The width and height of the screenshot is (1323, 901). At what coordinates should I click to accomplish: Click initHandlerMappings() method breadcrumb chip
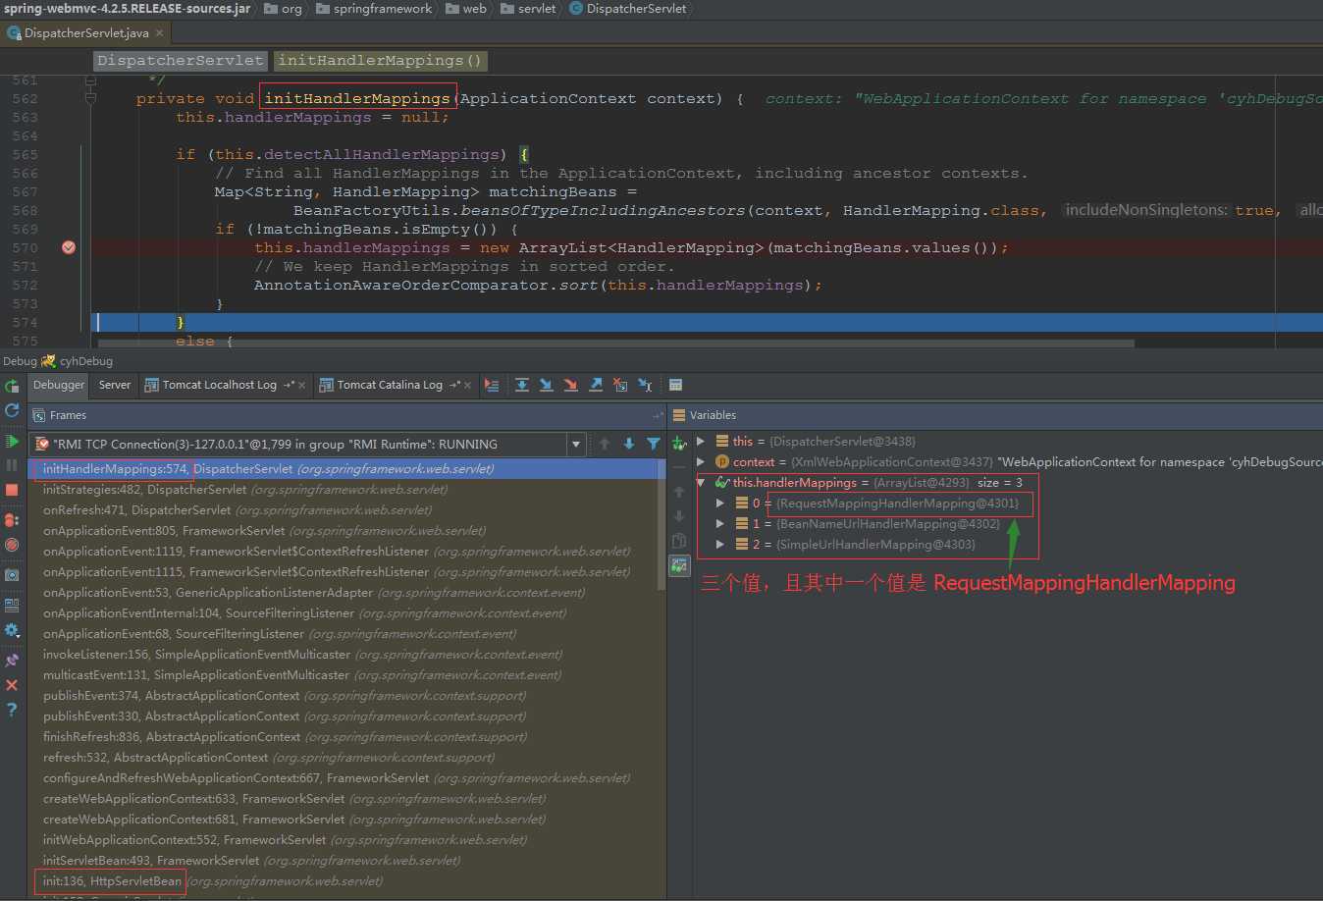click(380, 61)
